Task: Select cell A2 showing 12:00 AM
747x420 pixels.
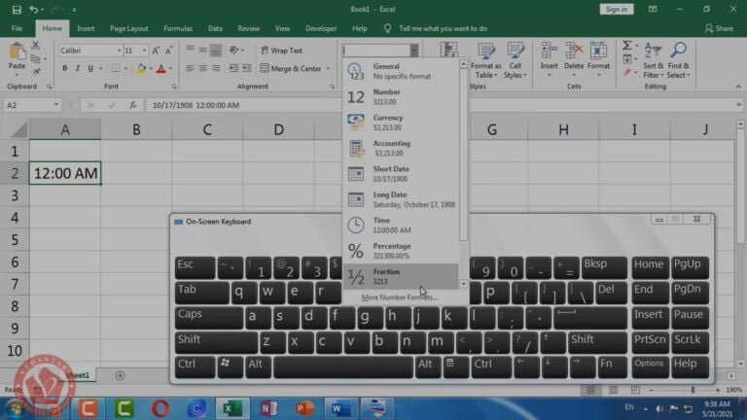Action: point(65,173)
